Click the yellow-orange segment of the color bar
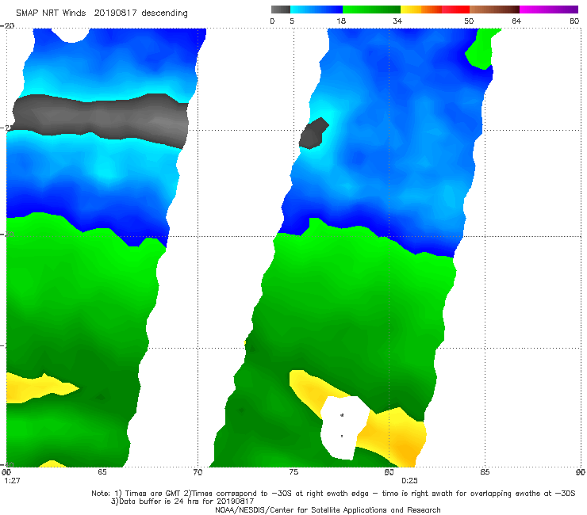This screenshot has height=515, width=587. 420,10
